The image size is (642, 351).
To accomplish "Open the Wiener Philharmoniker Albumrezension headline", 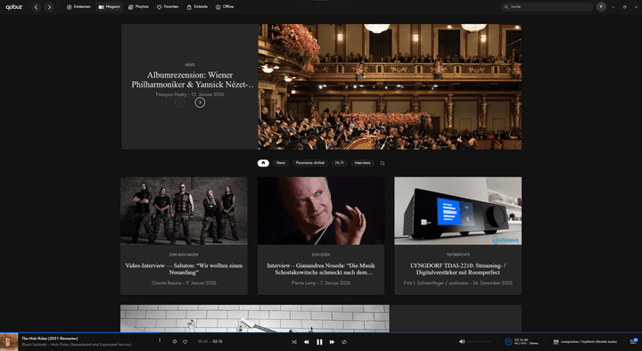I will pos(192,80).
